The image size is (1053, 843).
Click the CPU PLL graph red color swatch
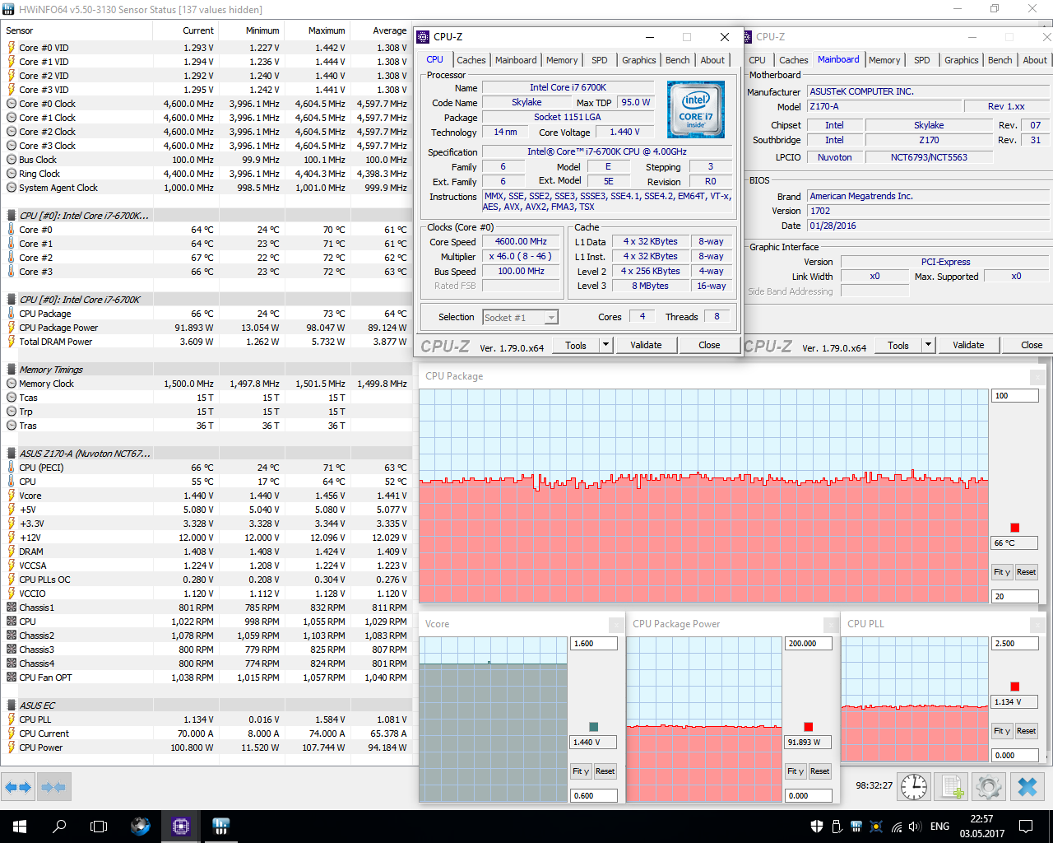click(x=1014, y=687)
